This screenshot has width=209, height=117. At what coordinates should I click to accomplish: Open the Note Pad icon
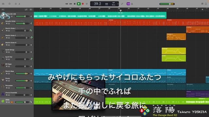202,4
